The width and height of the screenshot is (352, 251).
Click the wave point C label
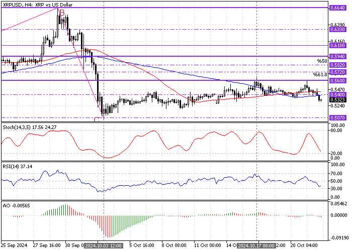tap(97, 119)
